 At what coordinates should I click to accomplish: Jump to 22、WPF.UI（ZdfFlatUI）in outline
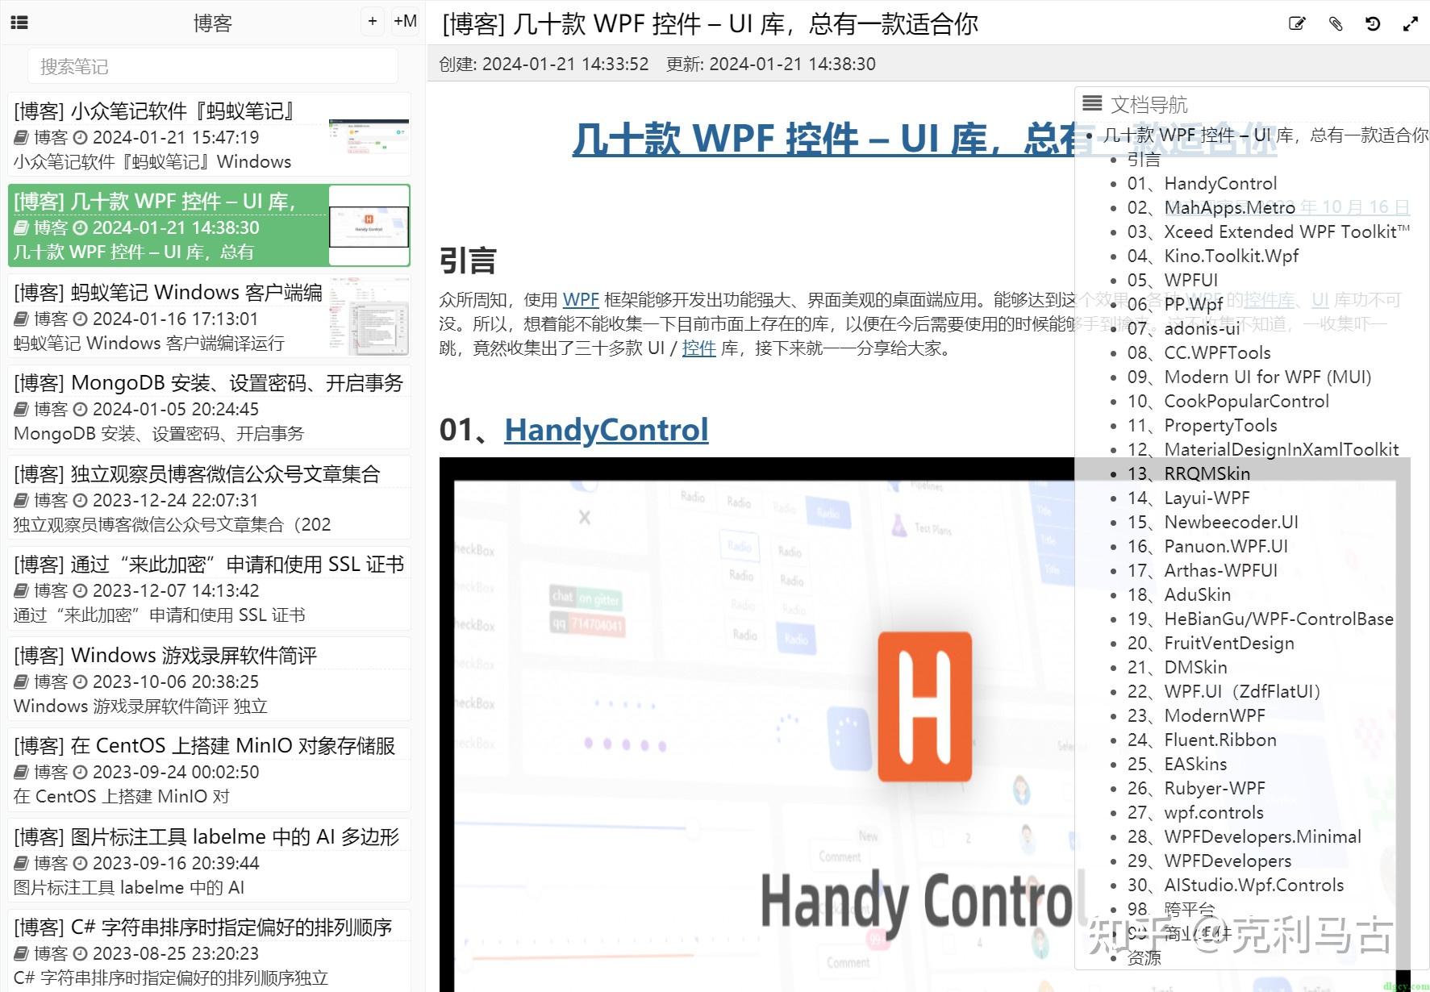coord(1224,692)
